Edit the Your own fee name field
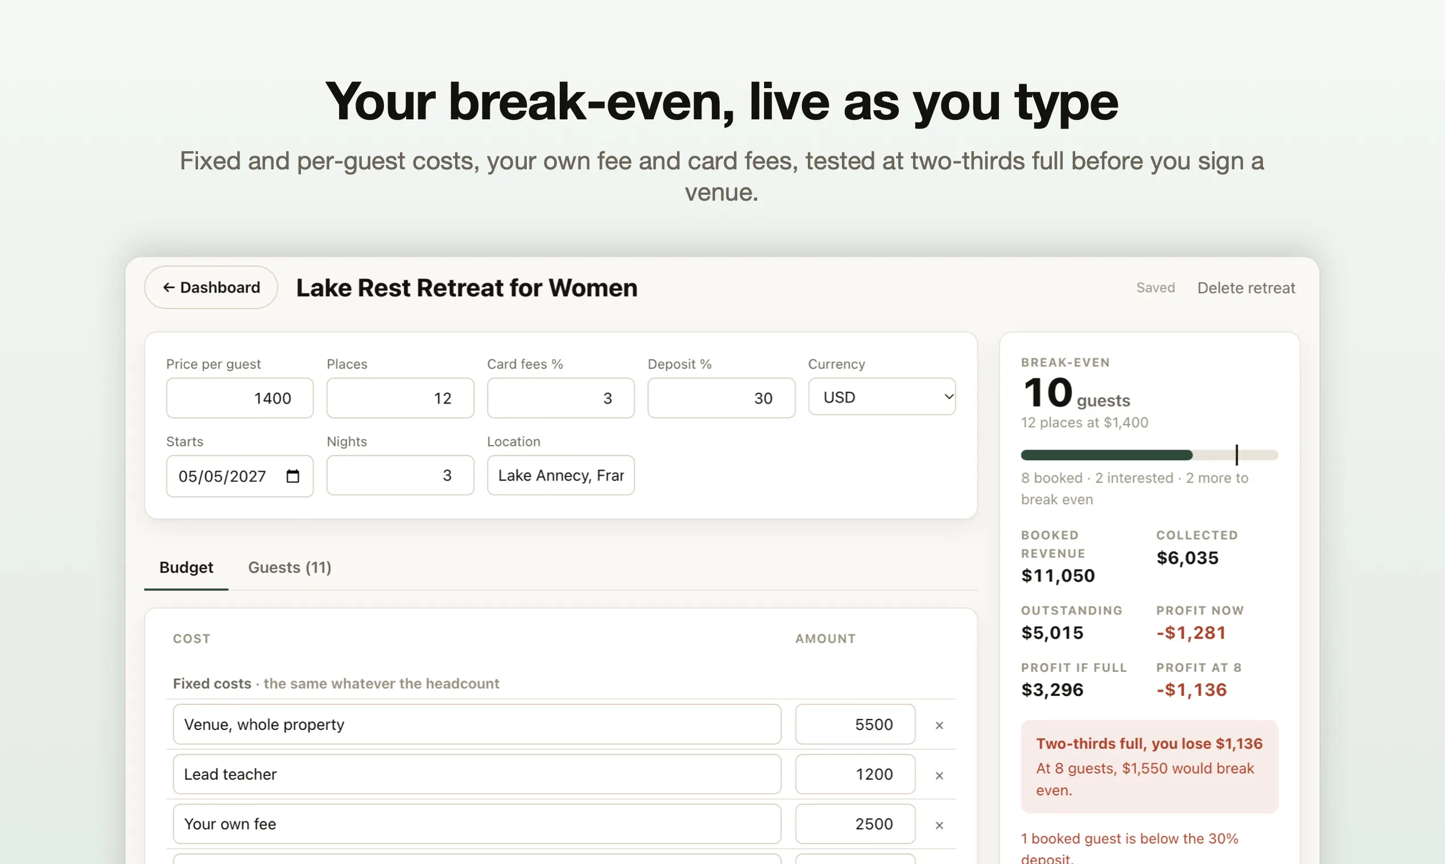The image size is (1445, 864). 477,824
